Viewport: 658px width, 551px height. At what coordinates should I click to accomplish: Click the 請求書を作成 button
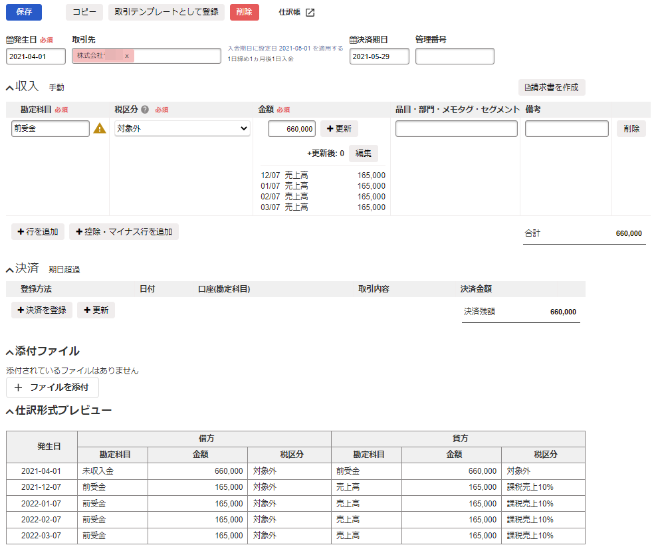552,87
